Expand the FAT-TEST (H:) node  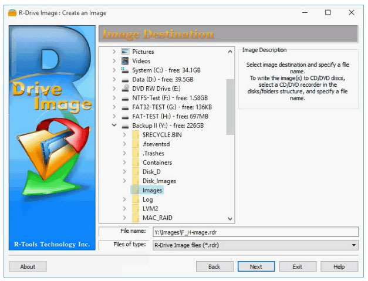click(x=114, y=116)
